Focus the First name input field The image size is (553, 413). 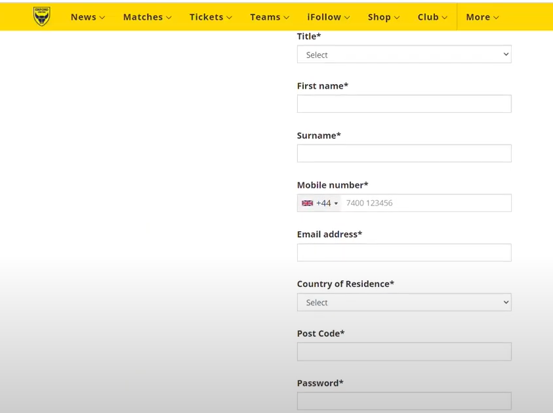(403, 104)
